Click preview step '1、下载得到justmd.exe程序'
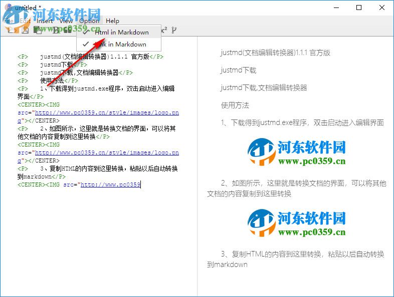 point(302,122)
